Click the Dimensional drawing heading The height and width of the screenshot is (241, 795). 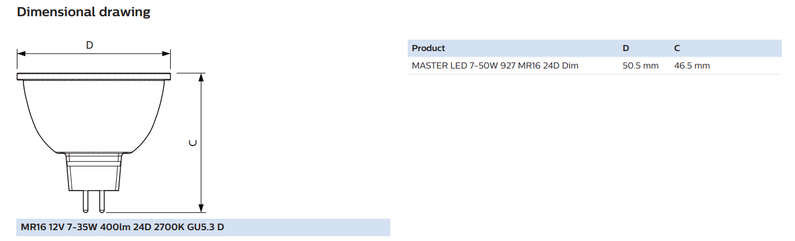pyautogui.click(x=84, y=12)
